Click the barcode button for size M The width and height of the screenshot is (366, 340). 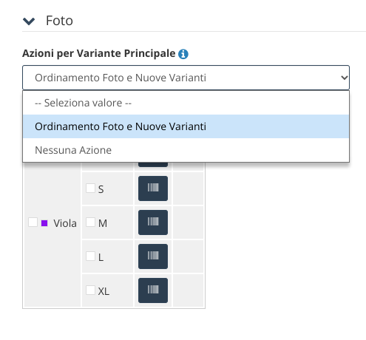pyautogui.click(x=153, y=222)
